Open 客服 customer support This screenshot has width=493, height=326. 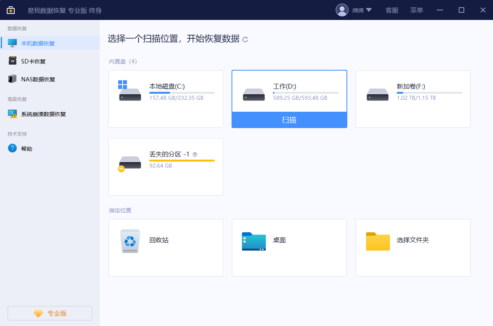tap(392, 10)
